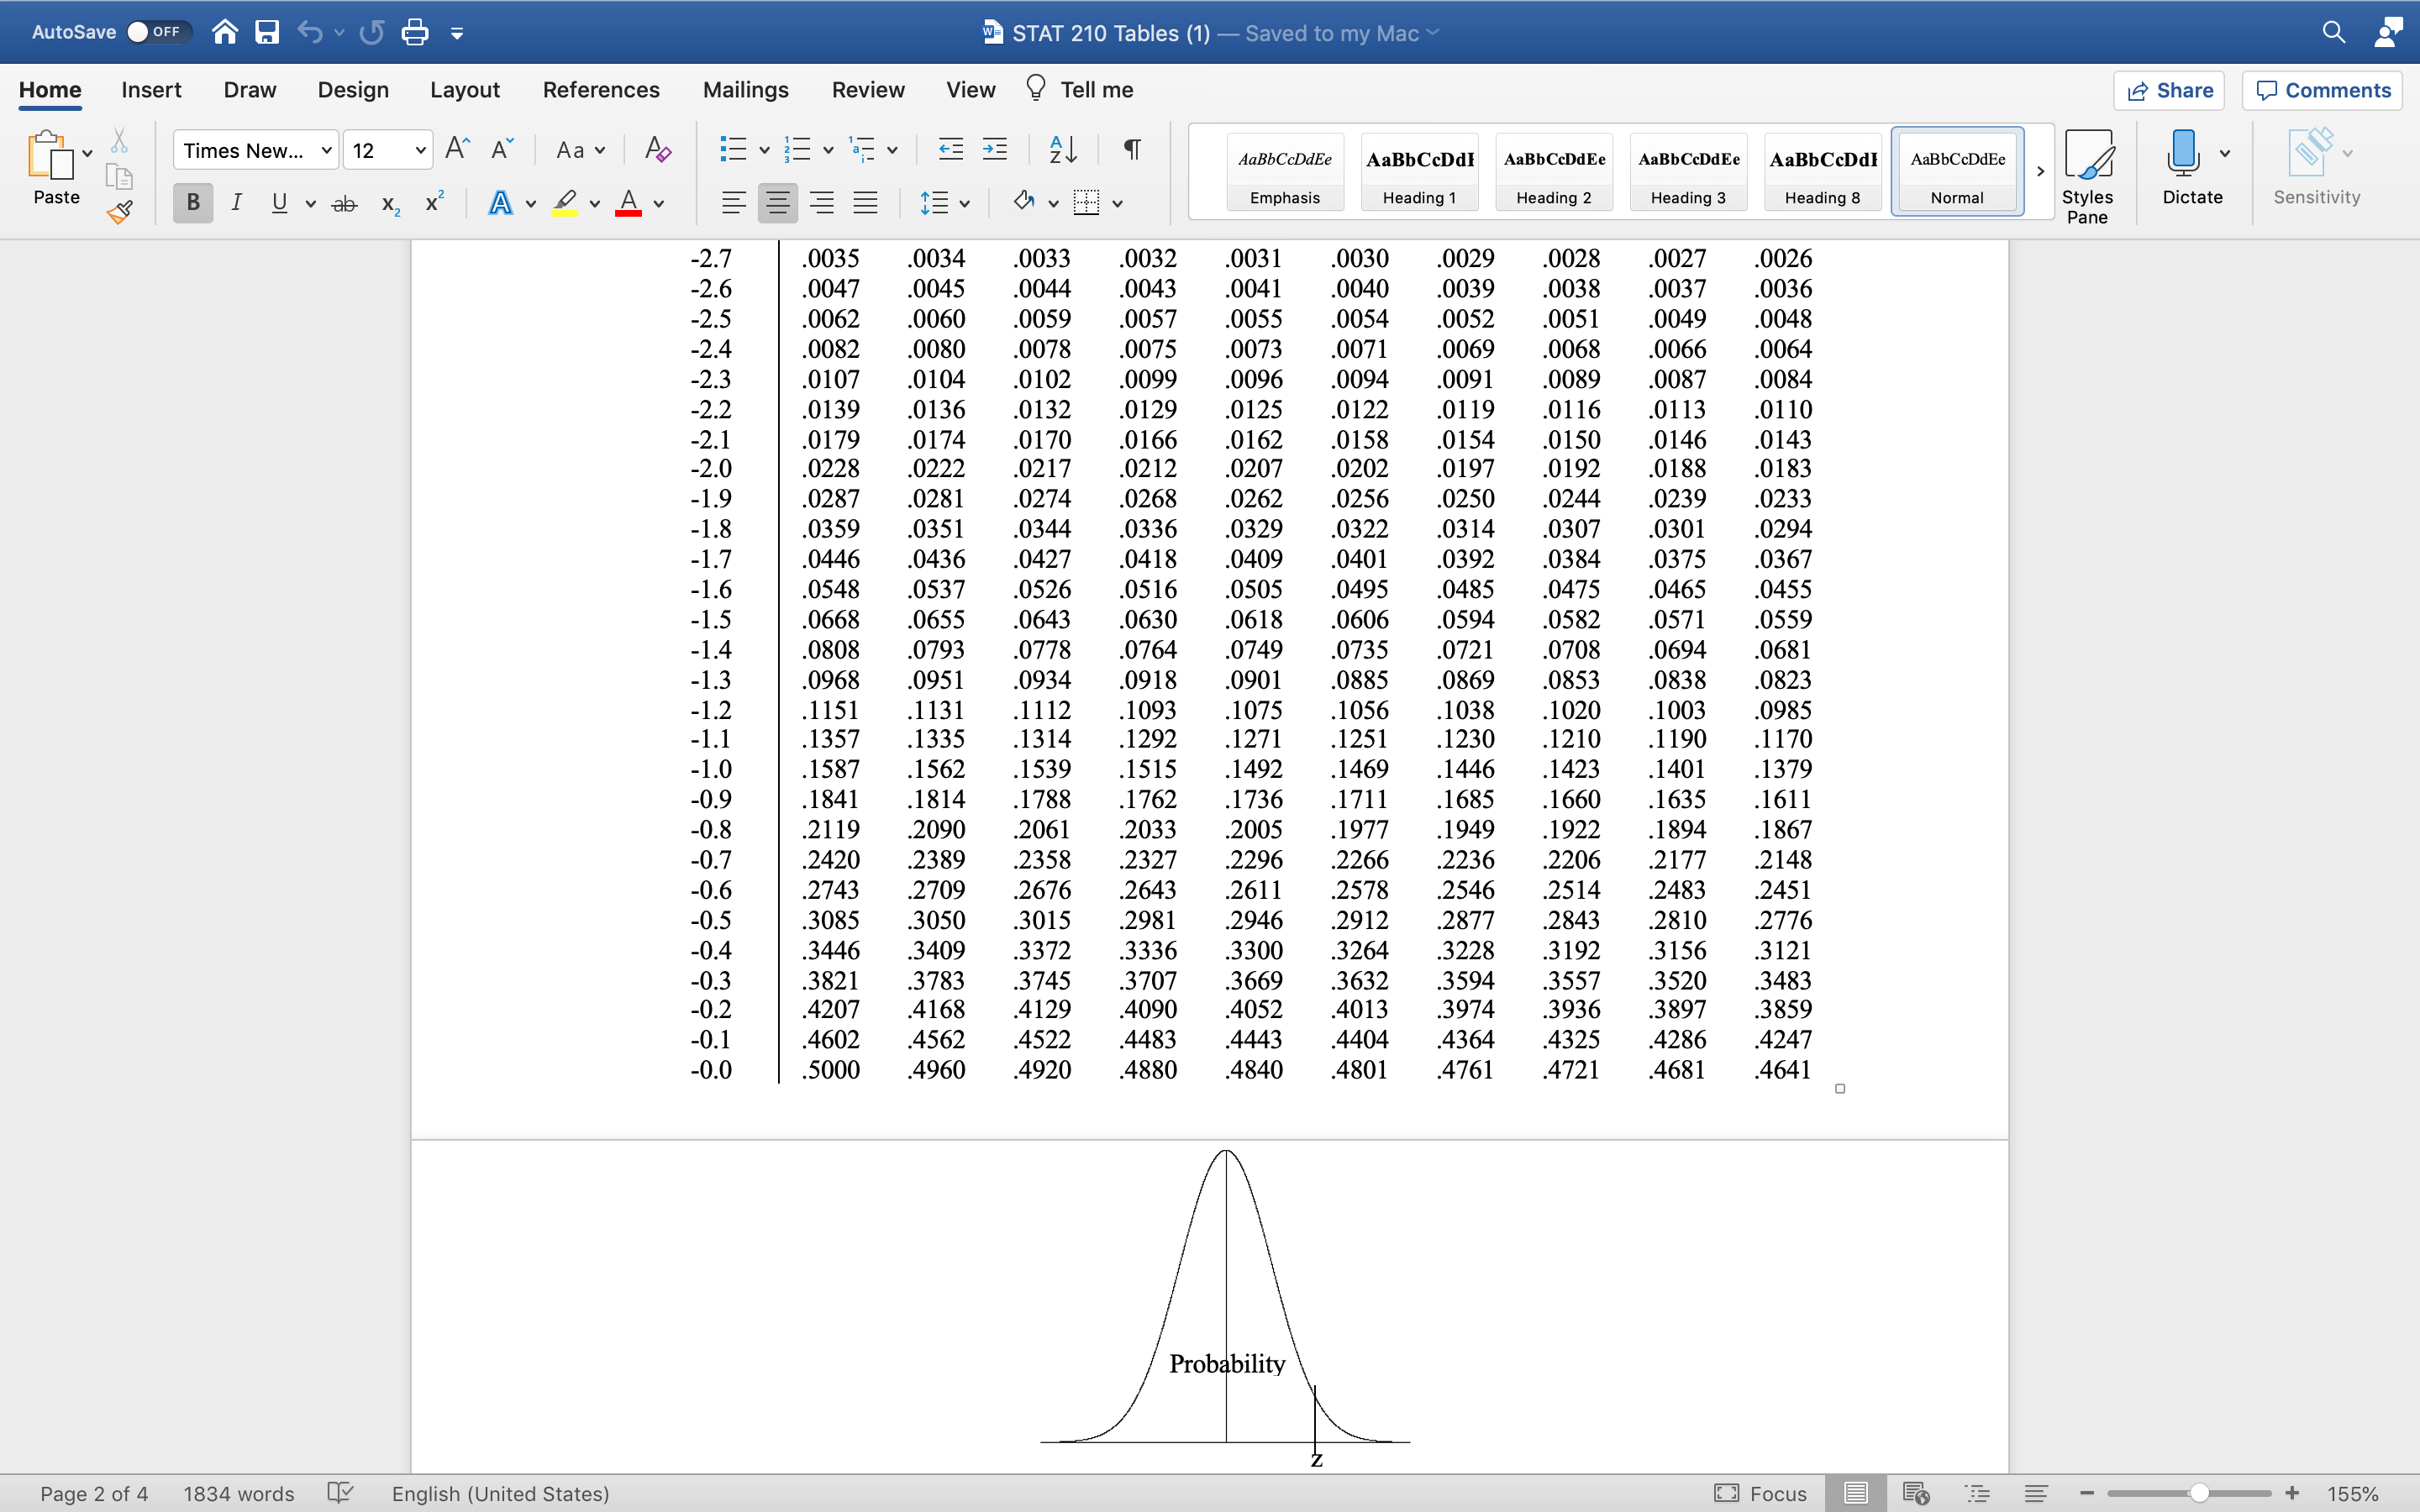Click the Print icon in title bar
The height and width of the screenshot is (1512, 2420).
click(414, 33)
